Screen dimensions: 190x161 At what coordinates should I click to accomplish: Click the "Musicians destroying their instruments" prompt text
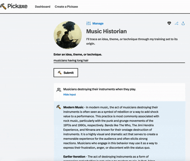[x=99, y=89]
